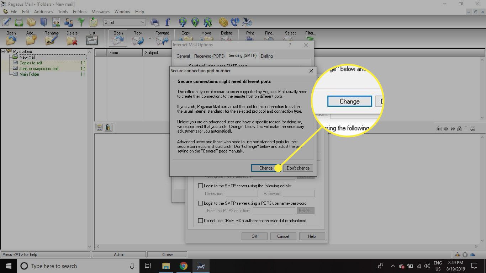Click the globe with down arrow icon
The image size is (486, 273).
pyautogui.click(x=195, y=22)
